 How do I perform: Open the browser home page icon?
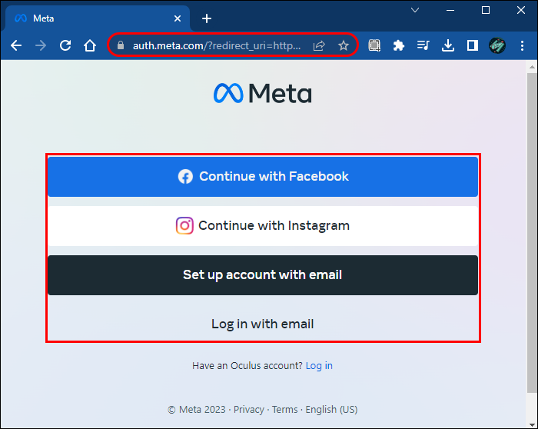click(x=90, y=45)
